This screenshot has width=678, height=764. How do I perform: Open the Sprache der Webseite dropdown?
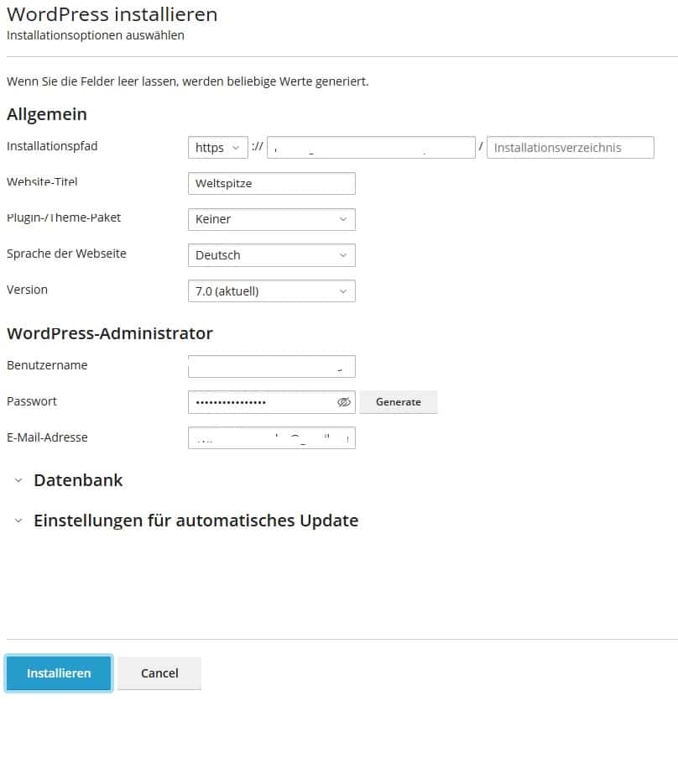[x=272, y=255]
